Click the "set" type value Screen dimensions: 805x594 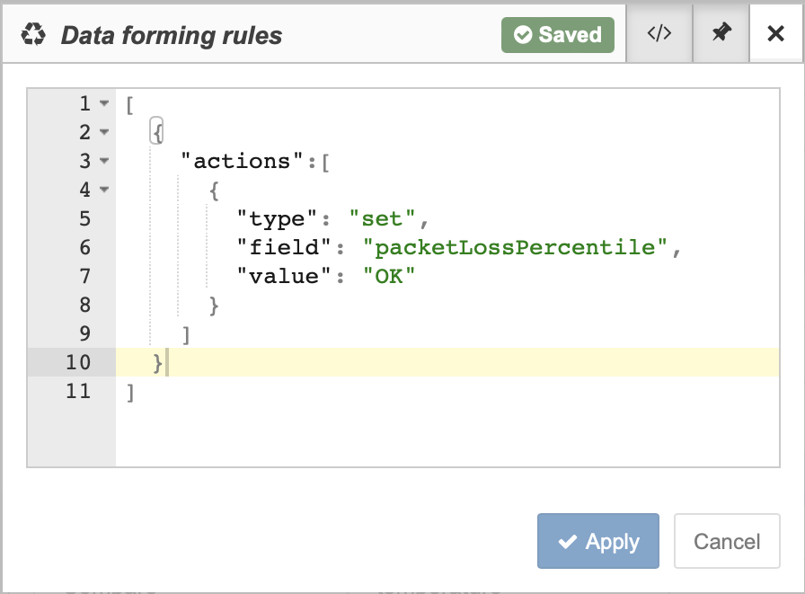click(382, 218)
